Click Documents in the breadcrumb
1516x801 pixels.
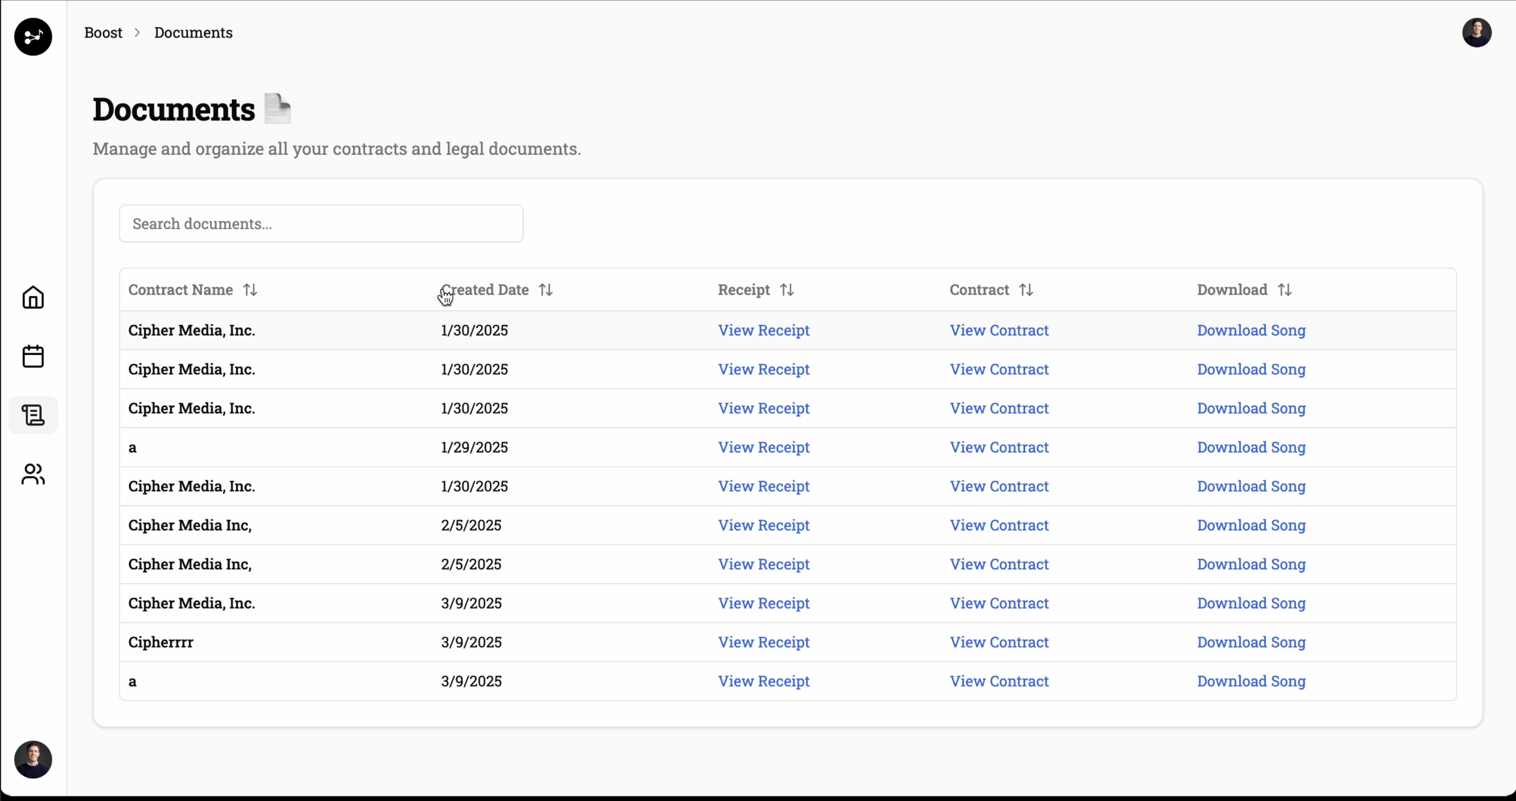tap(193, 33)
